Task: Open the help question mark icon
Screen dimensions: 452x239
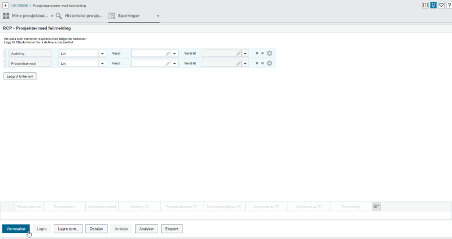Action: coord(449,5)
